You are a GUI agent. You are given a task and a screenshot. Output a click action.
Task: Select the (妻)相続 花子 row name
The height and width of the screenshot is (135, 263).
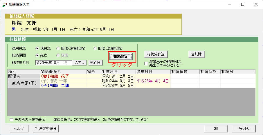55,76
